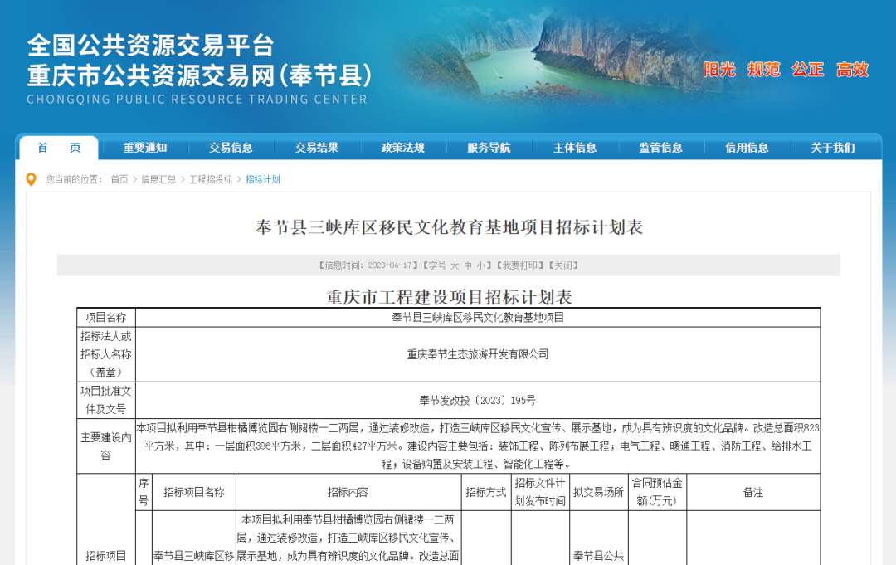Viewport: 896px width, 565px height.
Task: Click 信息汇总 breadcrumb link
Action: coord(158,179)
